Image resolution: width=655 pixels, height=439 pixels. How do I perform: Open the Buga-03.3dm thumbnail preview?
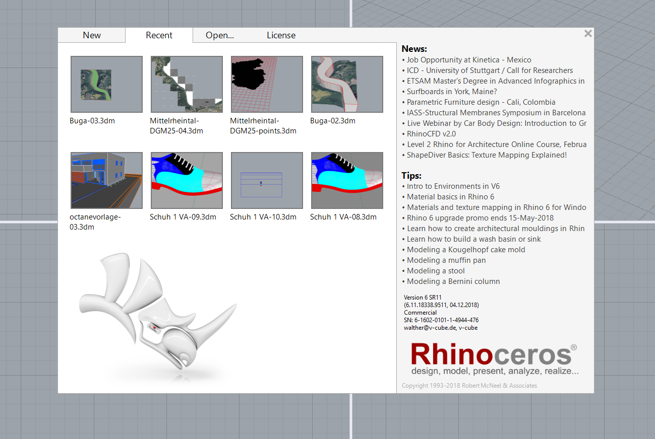point(106,84)
